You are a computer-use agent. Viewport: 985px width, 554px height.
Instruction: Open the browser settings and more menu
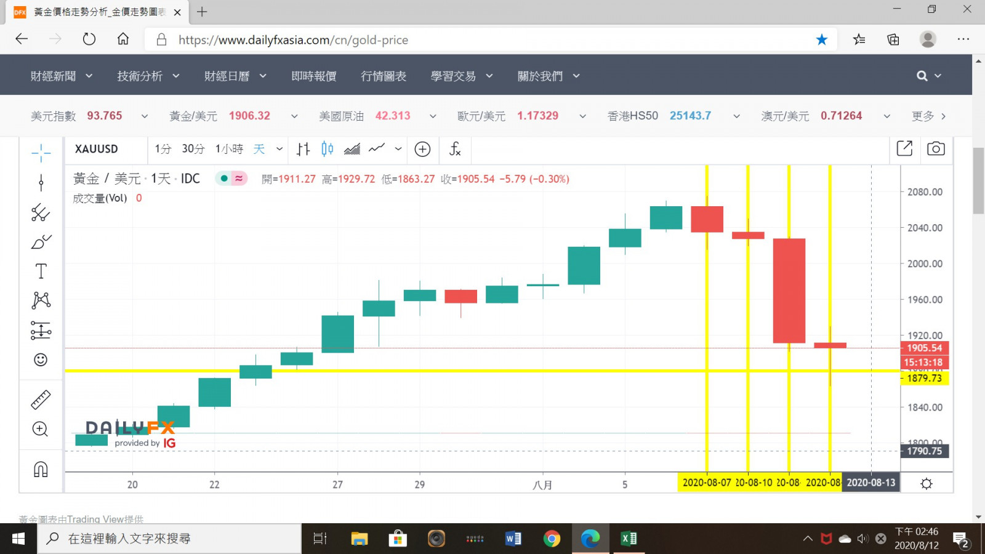(963, 39)
